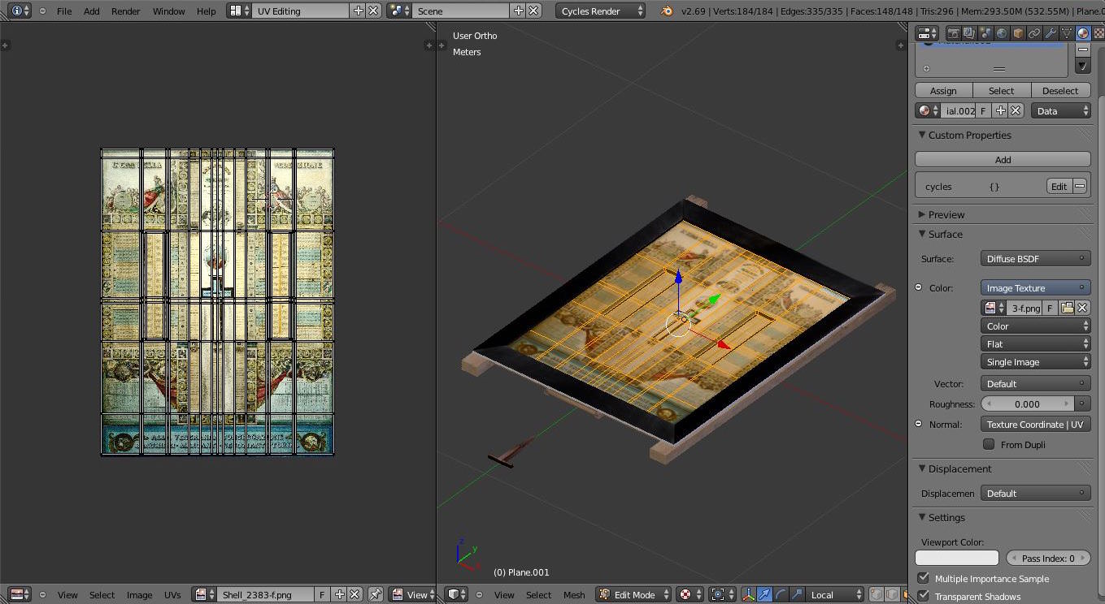This screenshot has width=1105, height=604.
Task: Add a new scene with the plus icon
Action: tap(519, 11)
